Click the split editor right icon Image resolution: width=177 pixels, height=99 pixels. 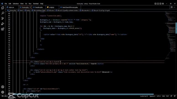(171, 7)
